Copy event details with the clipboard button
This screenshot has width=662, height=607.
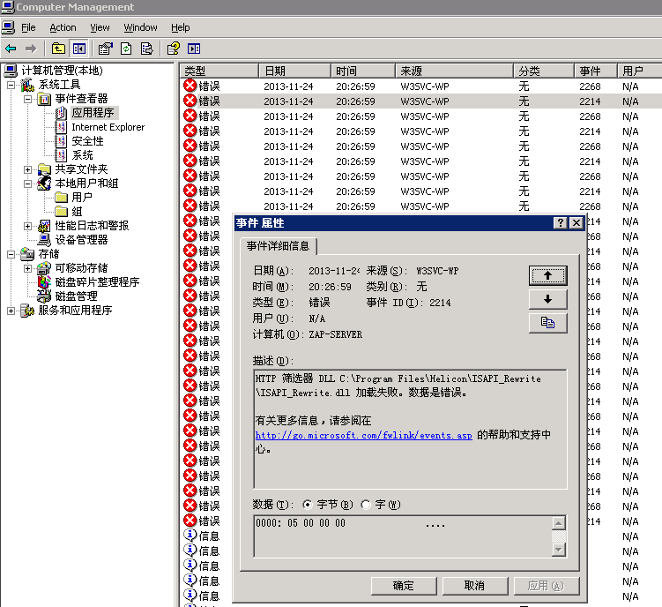[547, 323]
